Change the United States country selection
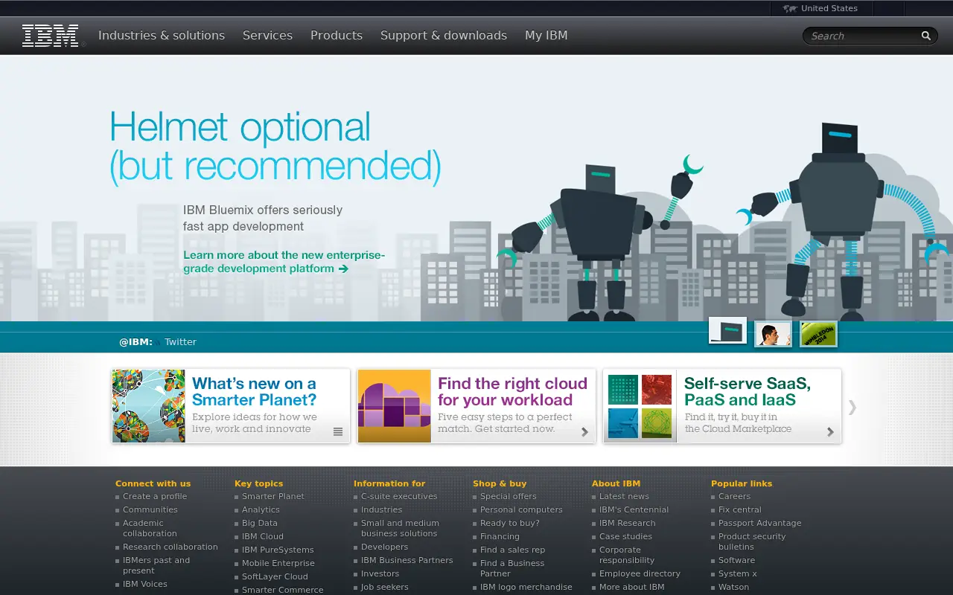Image resolution: width=953 pixels, height=595 pixels. click(x=829, y=9)
